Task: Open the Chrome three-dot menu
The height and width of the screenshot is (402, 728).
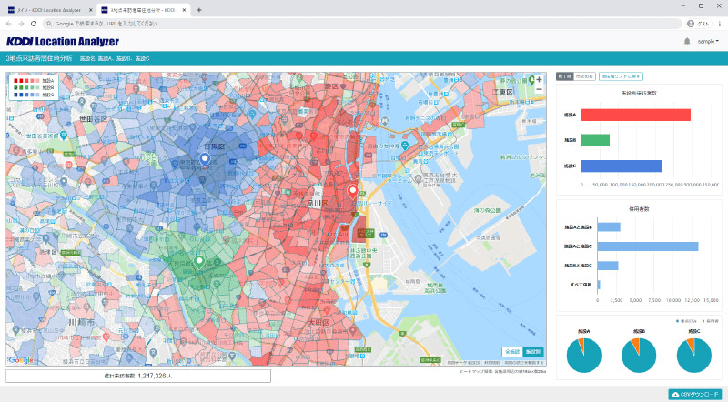Action: tap(720, 24)
